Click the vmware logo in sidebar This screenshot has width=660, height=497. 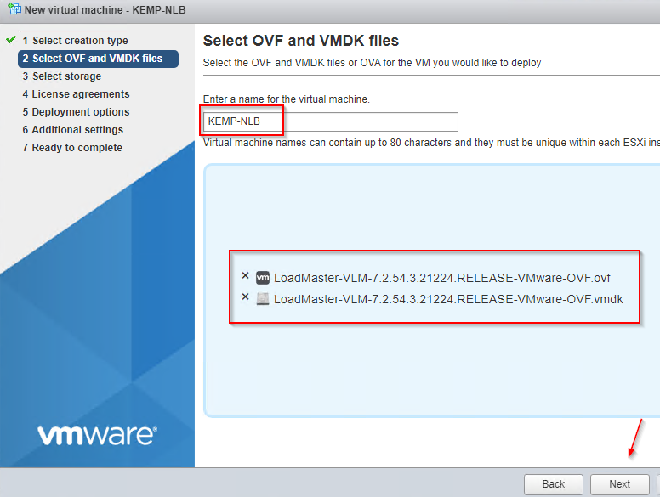[x=97, y=436]
